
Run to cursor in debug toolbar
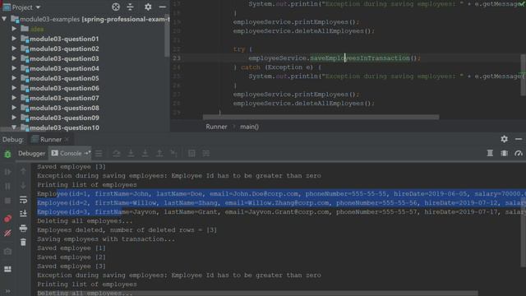click(x=173, y=154)
